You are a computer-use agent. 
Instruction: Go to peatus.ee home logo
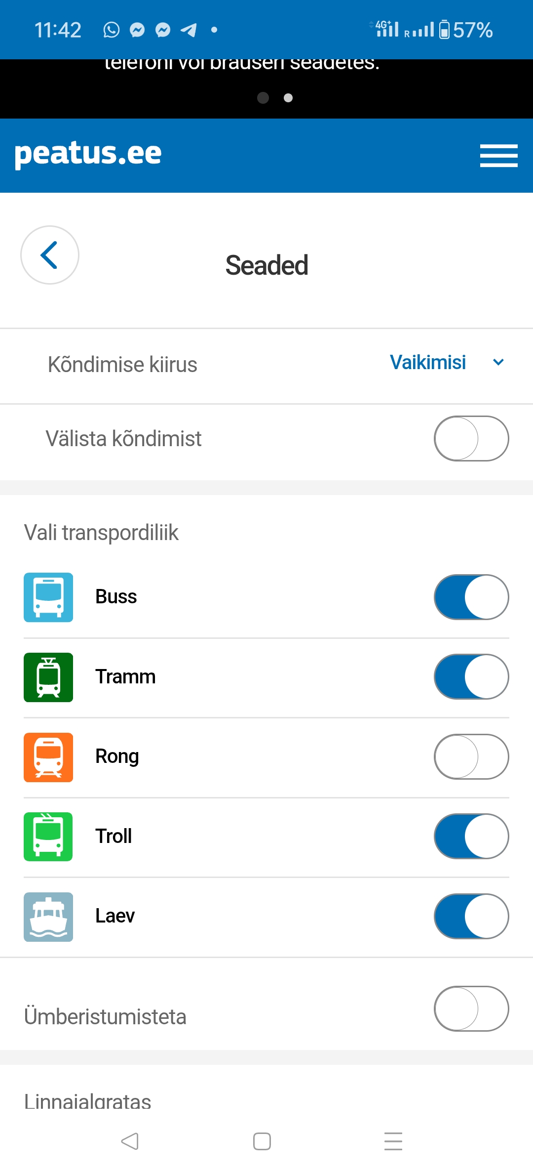(88, 153)
